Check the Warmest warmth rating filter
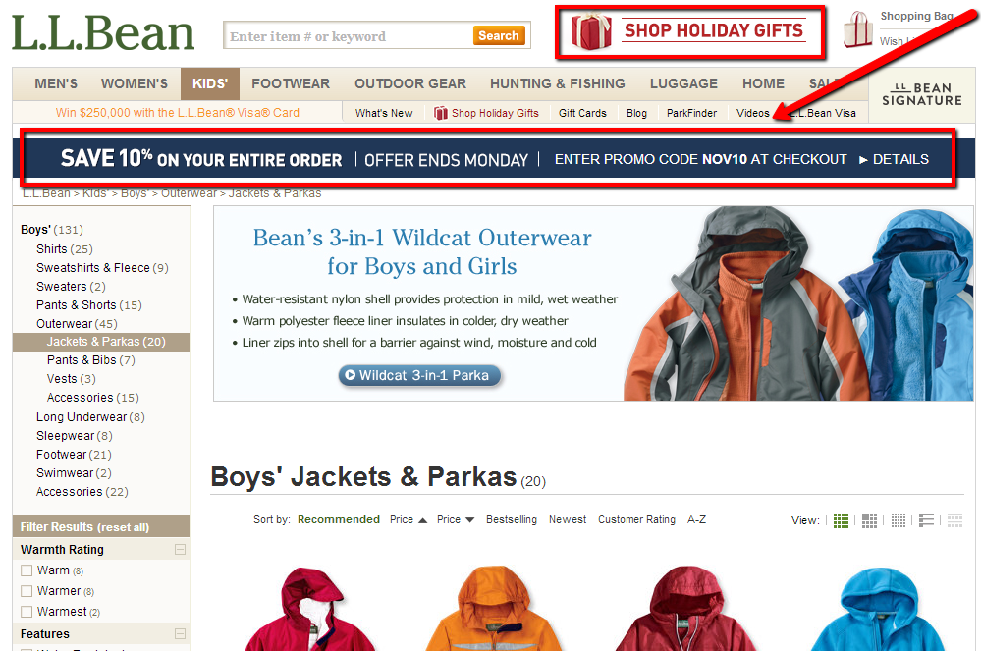 pos(27,612)
